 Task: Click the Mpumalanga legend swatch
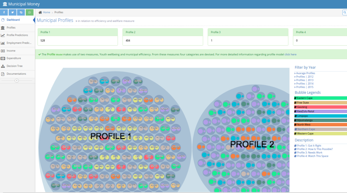coord(321,120)
